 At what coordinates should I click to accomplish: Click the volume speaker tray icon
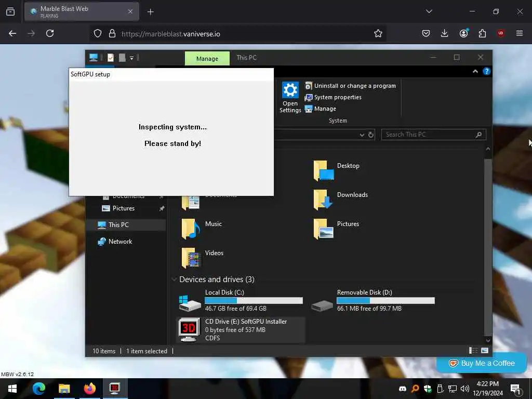click(x=465, y=389)
